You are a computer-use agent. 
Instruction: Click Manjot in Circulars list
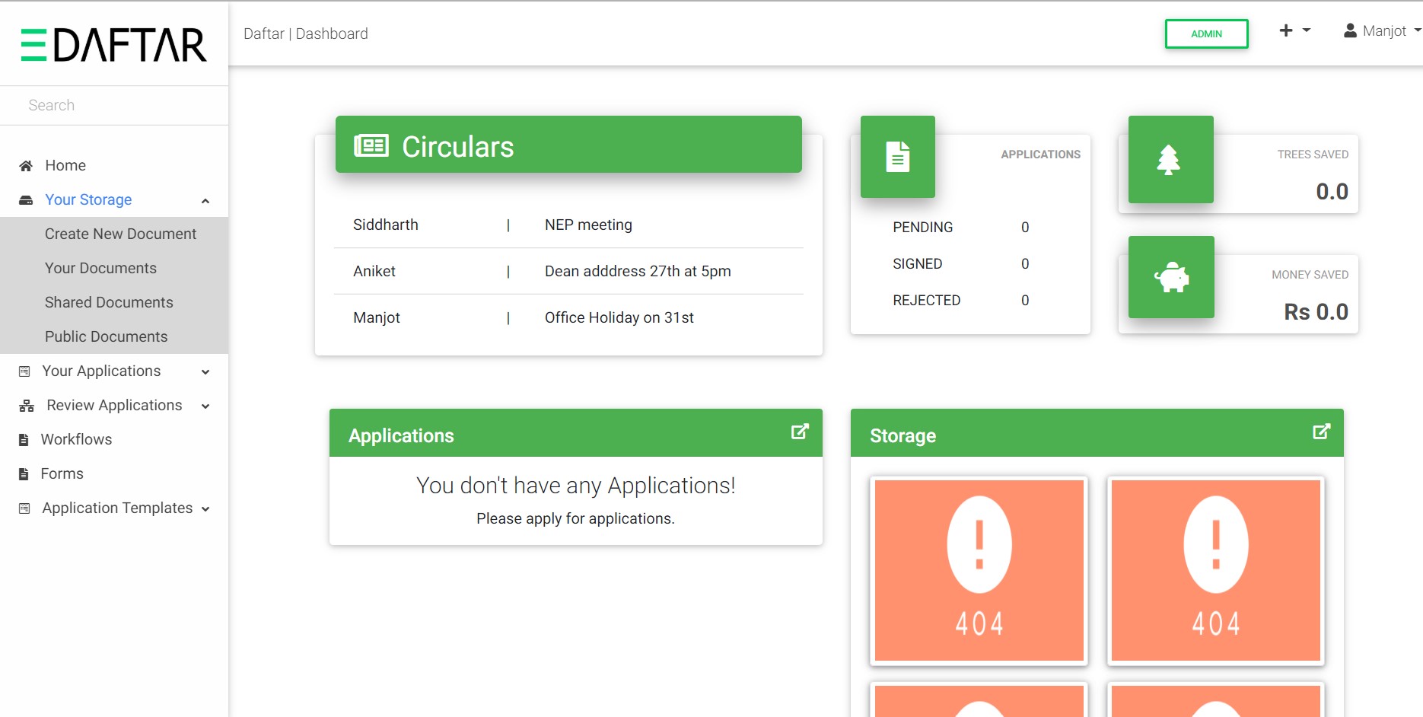pos(377,317)
